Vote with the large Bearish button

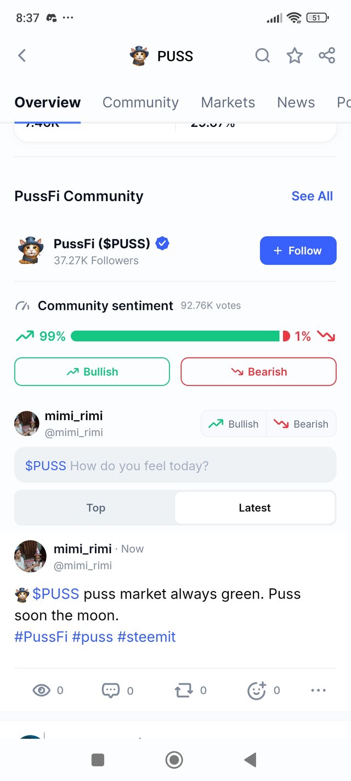258,372
